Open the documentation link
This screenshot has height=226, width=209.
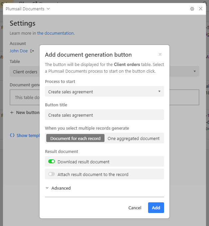(x=56, y=33)
